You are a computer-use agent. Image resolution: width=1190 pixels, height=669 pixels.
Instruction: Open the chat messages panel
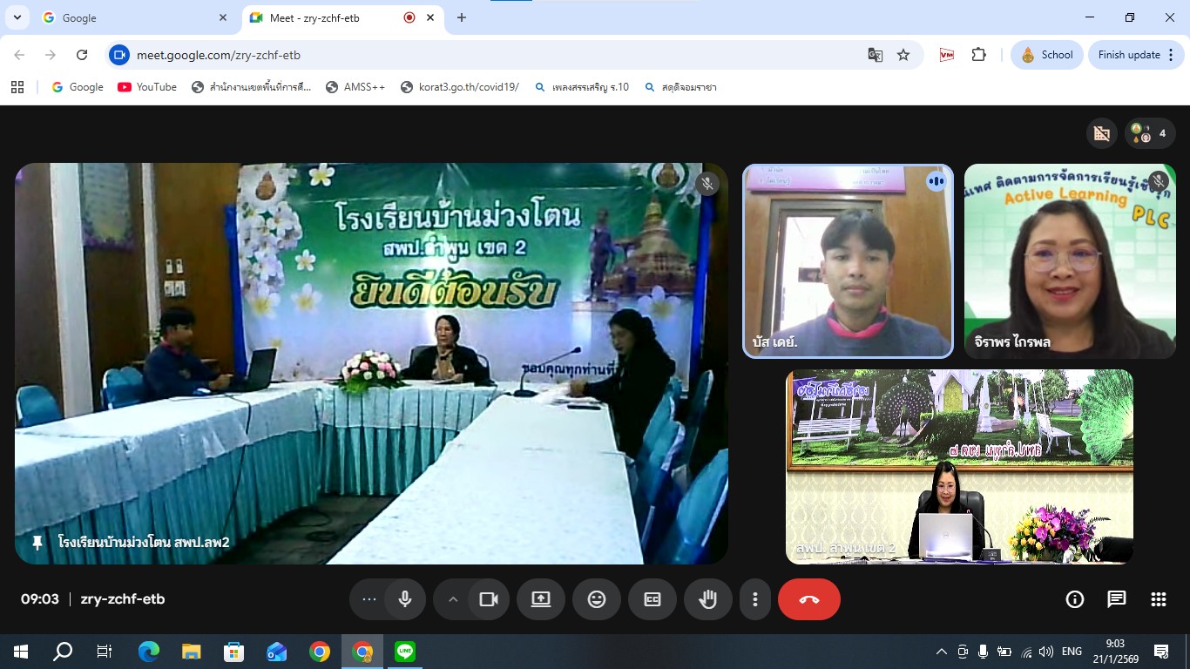point(1116,599)
